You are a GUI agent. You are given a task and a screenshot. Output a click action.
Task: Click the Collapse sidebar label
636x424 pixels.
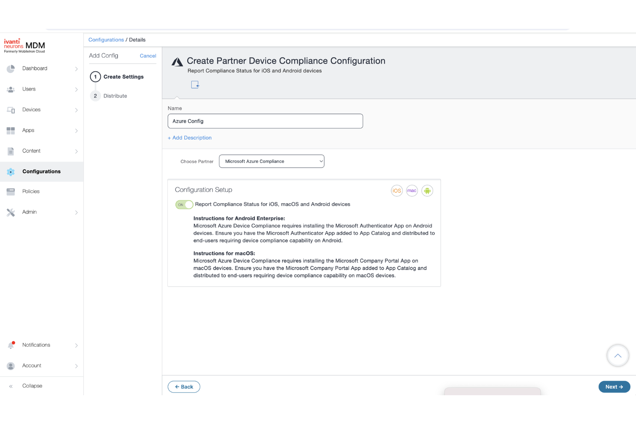click(32, 386)
